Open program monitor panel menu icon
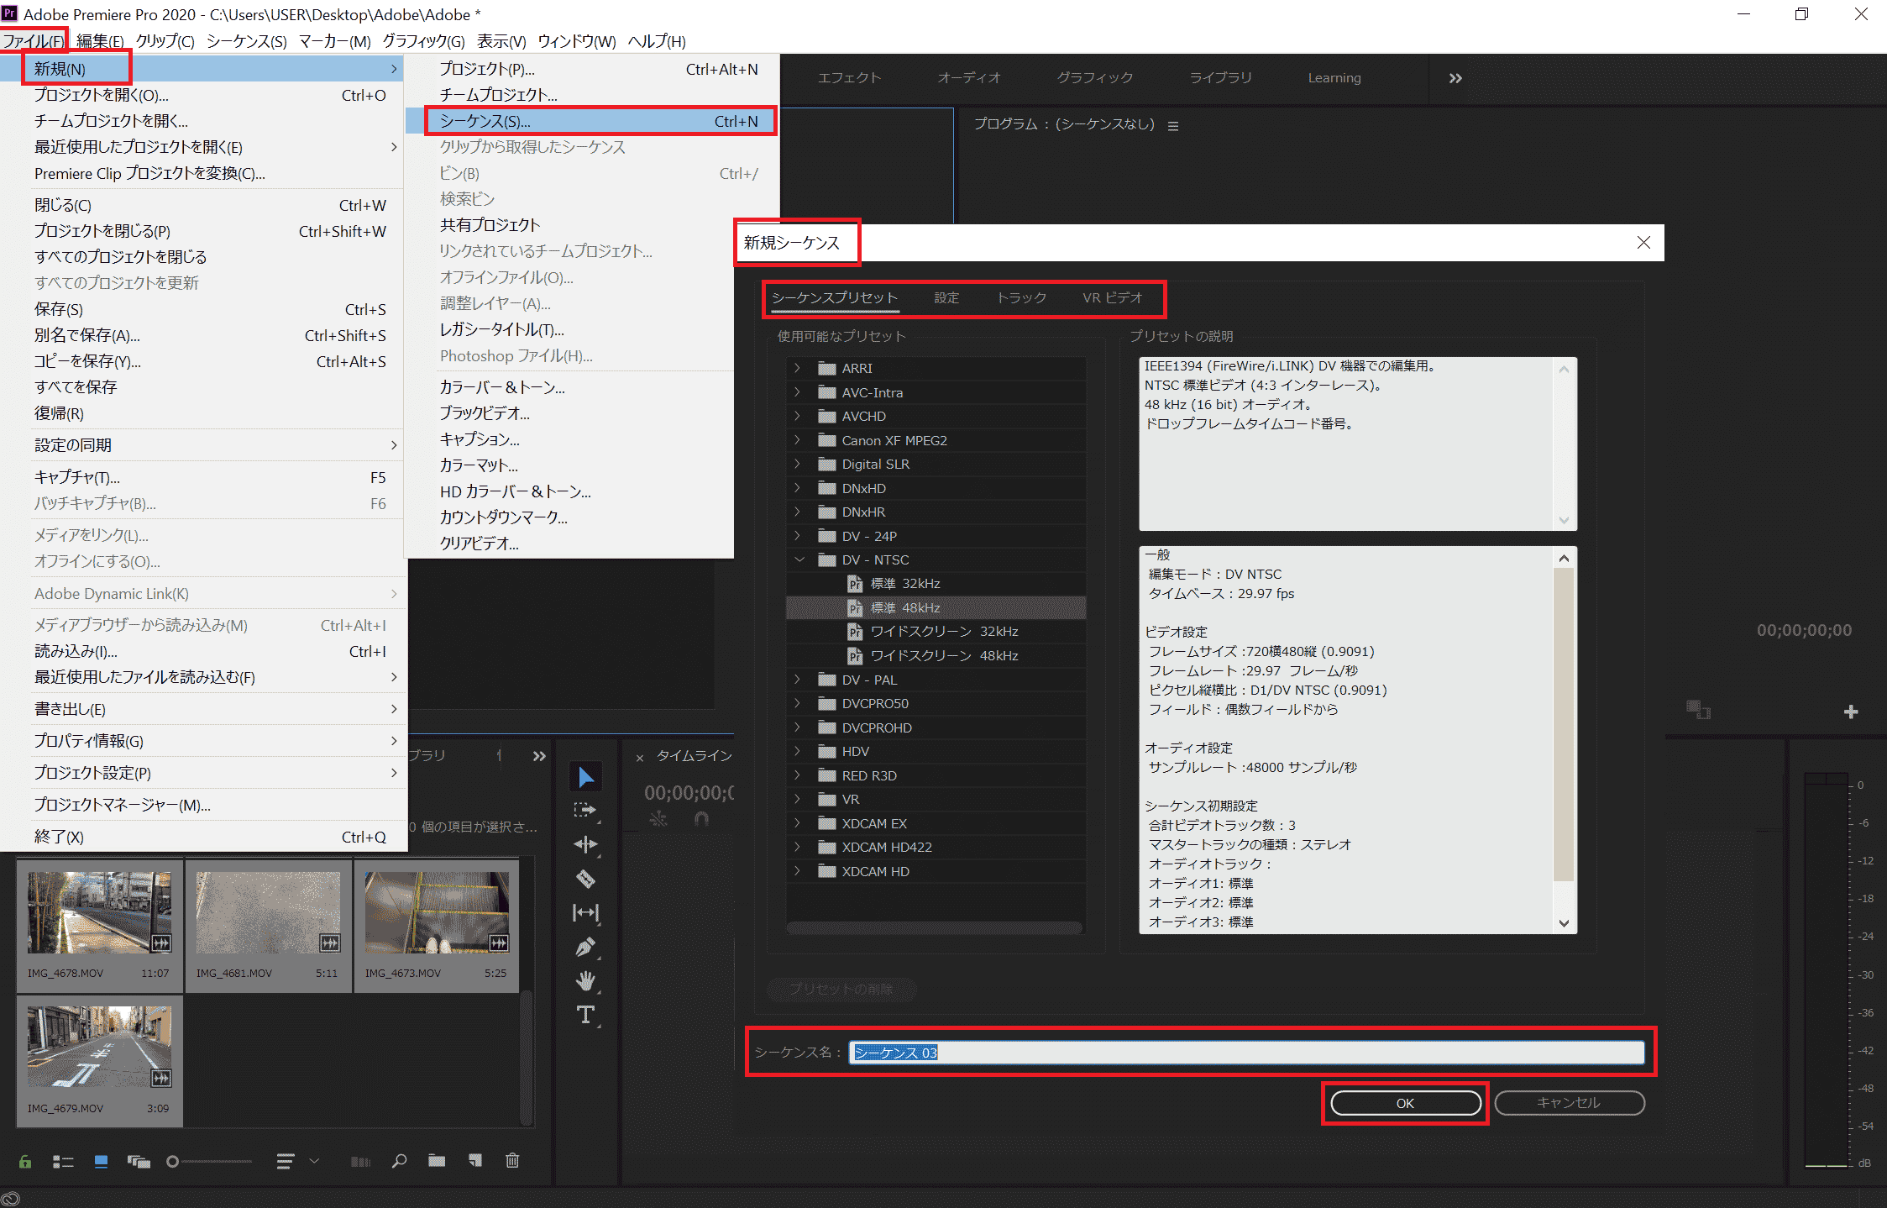 coord(1173,126)
